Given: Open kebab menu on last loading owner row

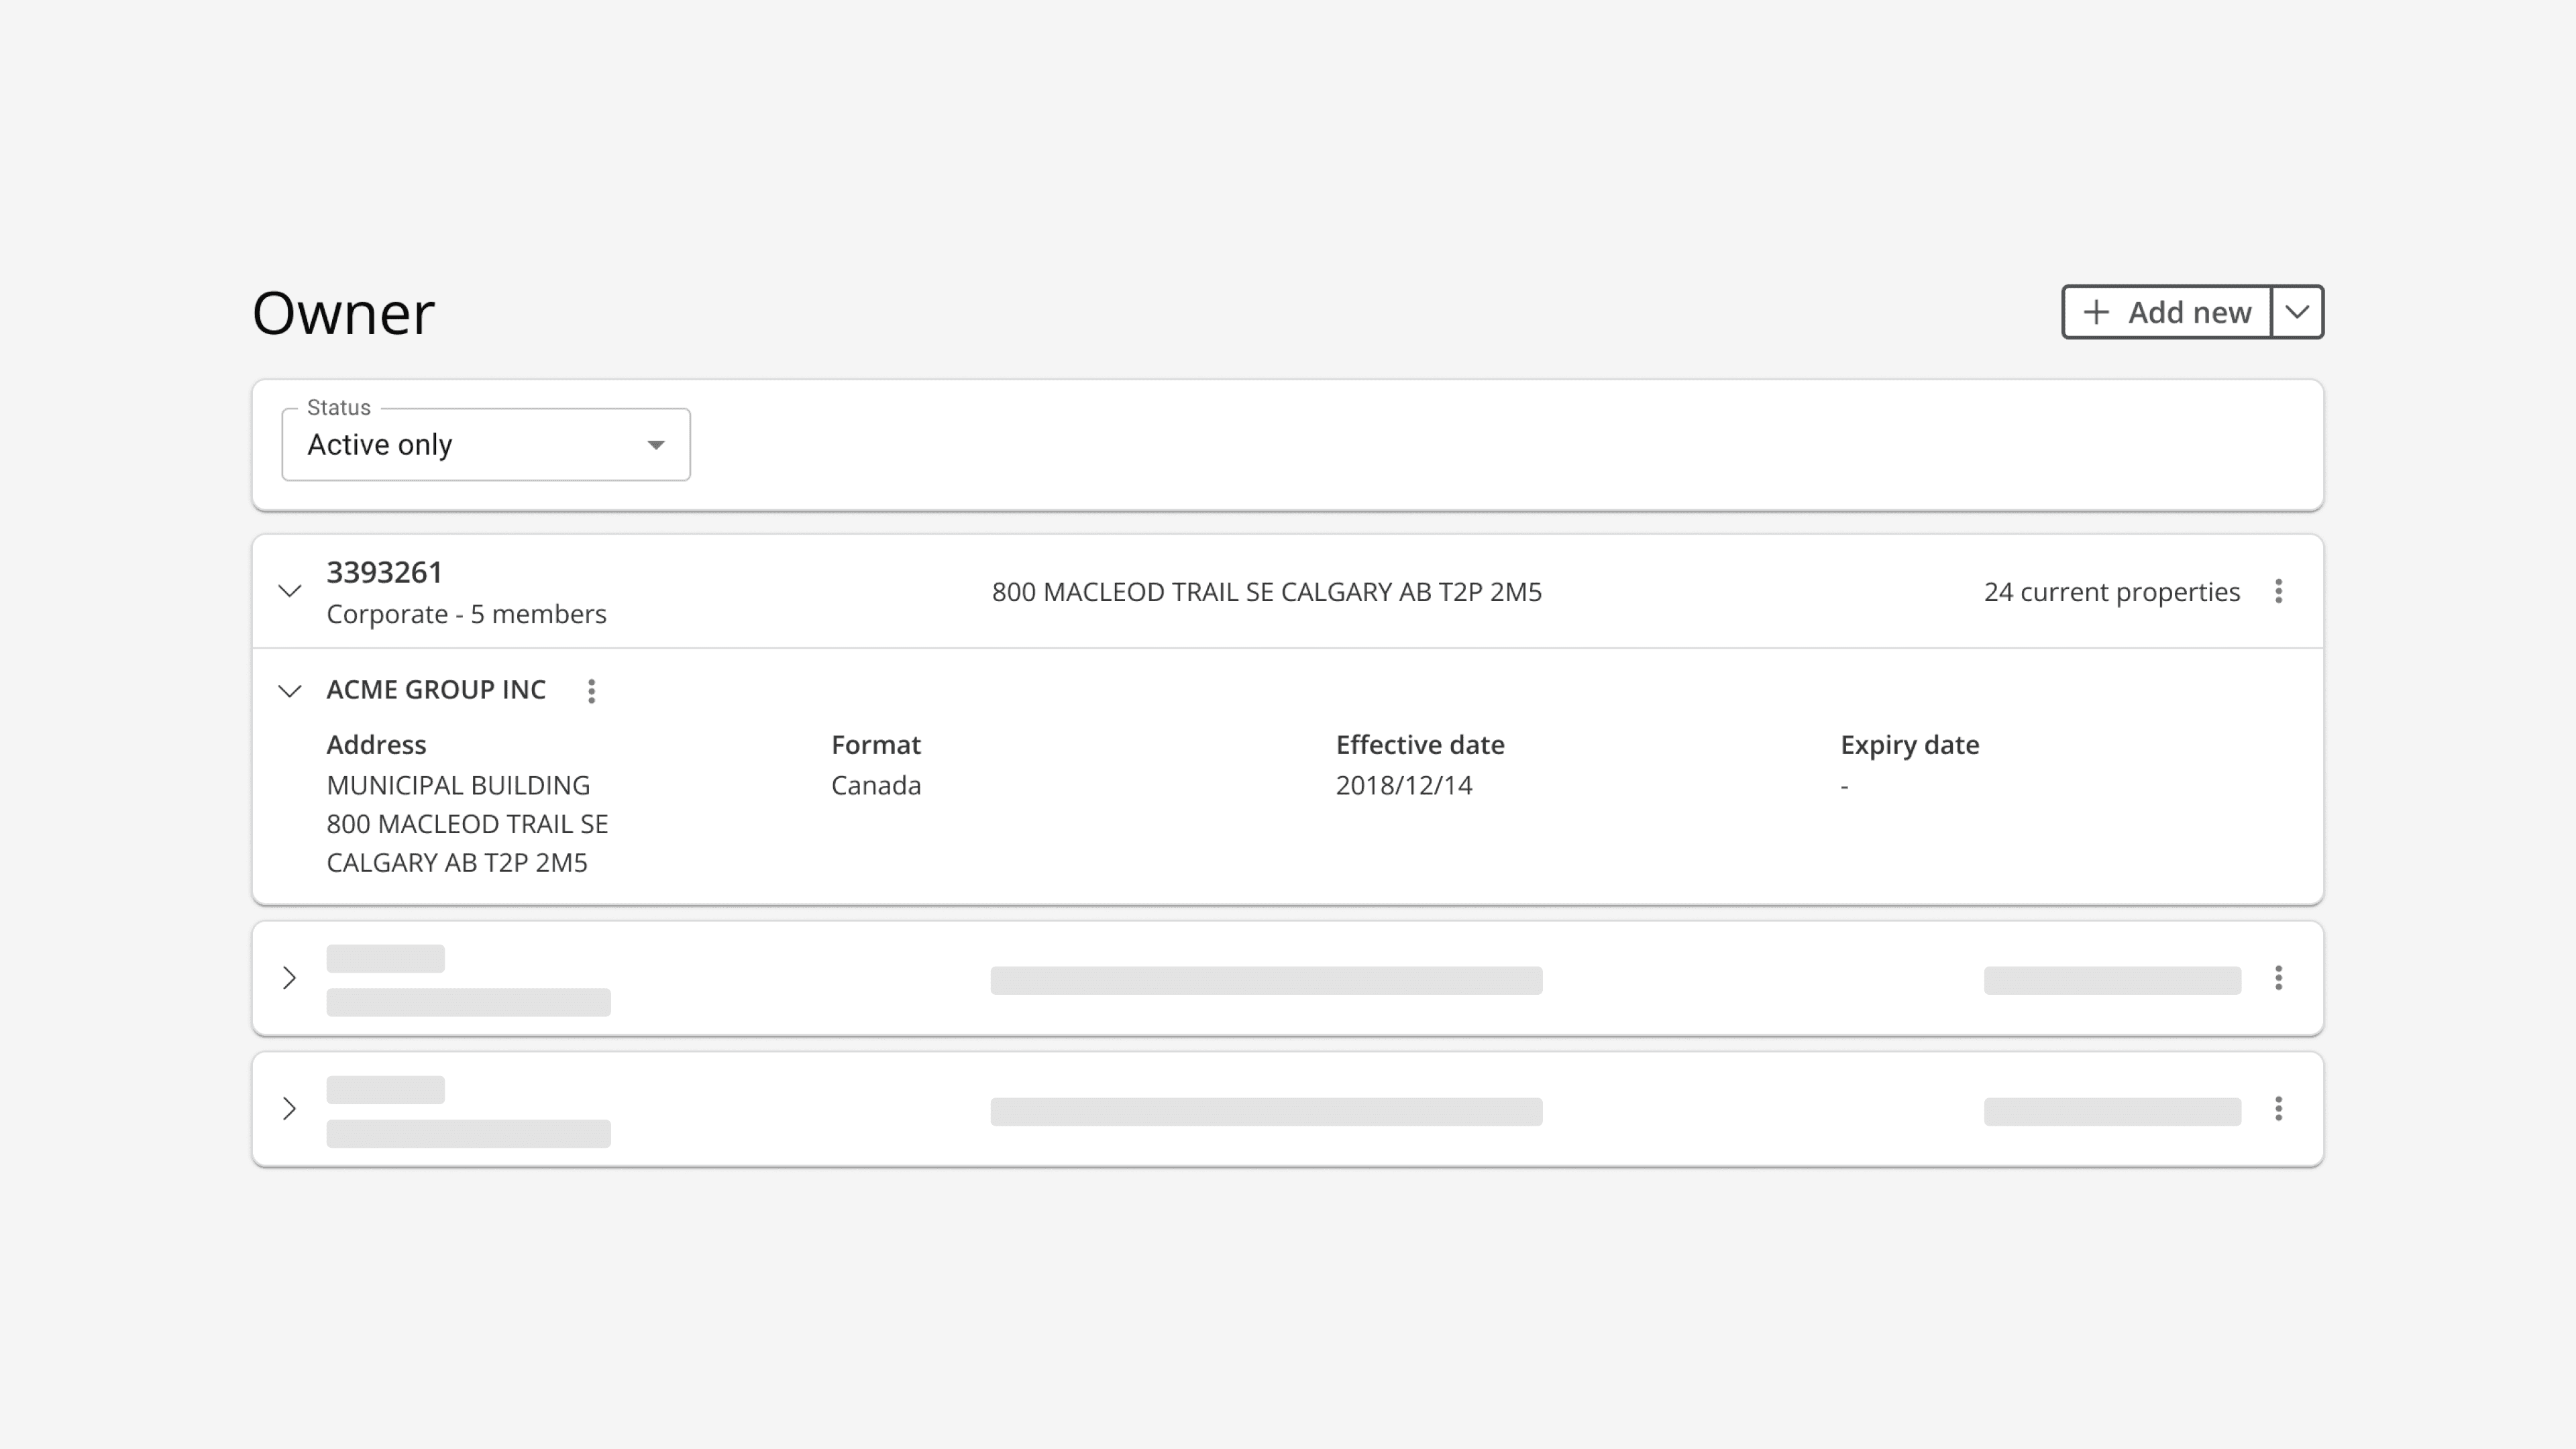Looking at the screenshot, I should point(2278,1109).
